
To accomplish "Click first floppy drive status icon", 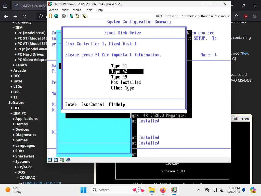I will tap(50, 160).
